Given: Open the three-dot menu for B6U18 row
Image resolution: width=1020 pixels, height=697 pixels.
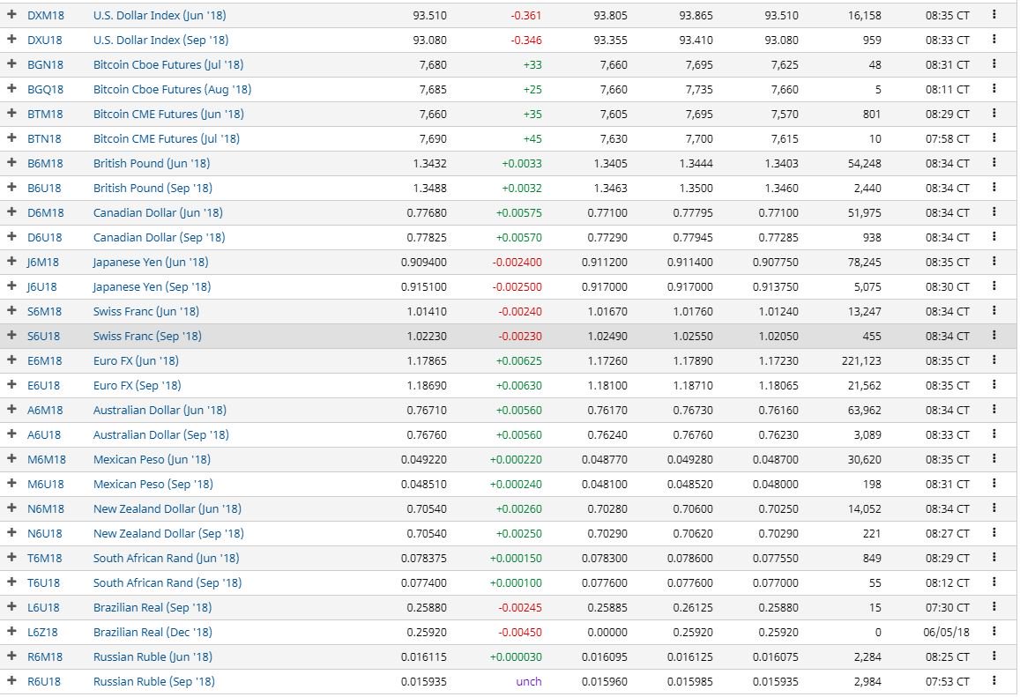Looking at the screenshot, I should pyautogui.click(x=994, y=188).
